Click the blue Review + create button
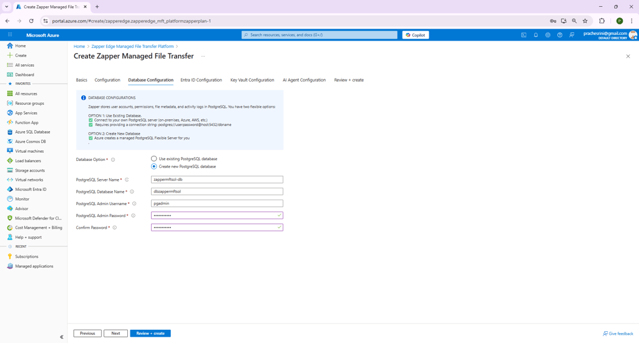Image resolution: width=639 pixels, height=343 pixels. (x=150, y=333)
